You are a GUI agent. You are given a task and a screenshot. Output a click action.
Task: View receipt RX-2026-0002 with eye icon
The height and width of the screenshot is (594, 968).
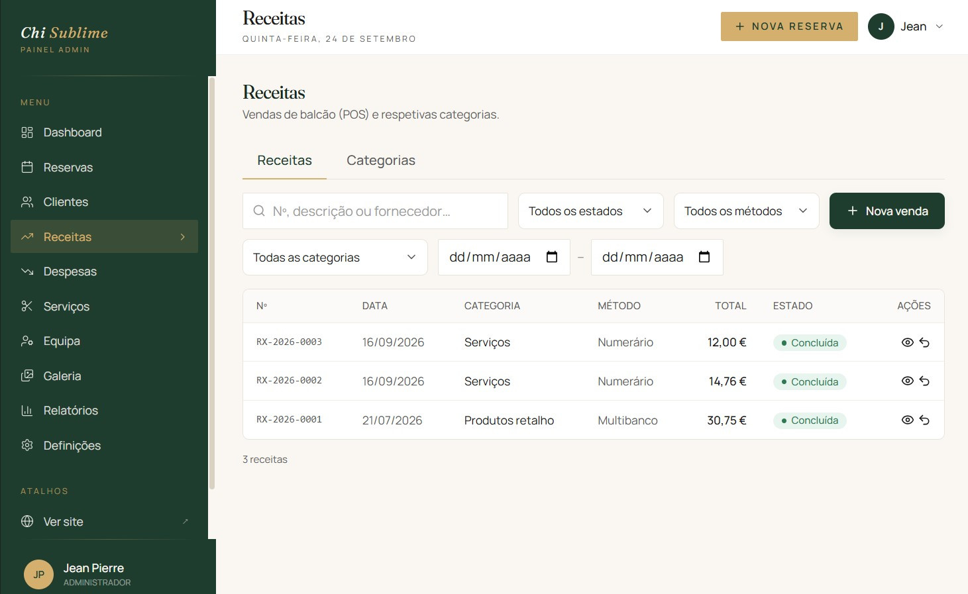pos(908,381)
